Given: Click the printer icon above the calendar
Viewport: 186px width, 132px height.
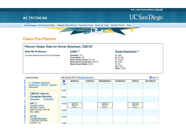Looking at the screenshot, I should click(x=150, y=77).
